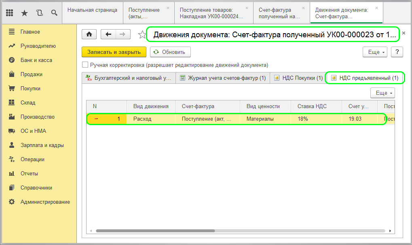The image size is (412, 245).
Task: Expand the top Еще dropdown
Action: (x=376, y=52)
